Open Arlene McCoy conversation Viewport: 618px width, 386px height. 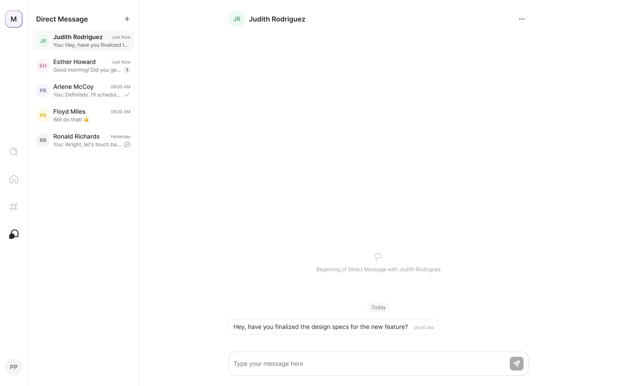(x=83, y=91)
